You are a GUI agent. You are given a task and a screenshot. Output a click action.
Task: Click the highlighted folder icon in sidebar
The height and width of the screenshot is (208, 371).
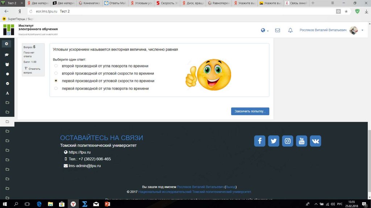(x=7, y=122)
